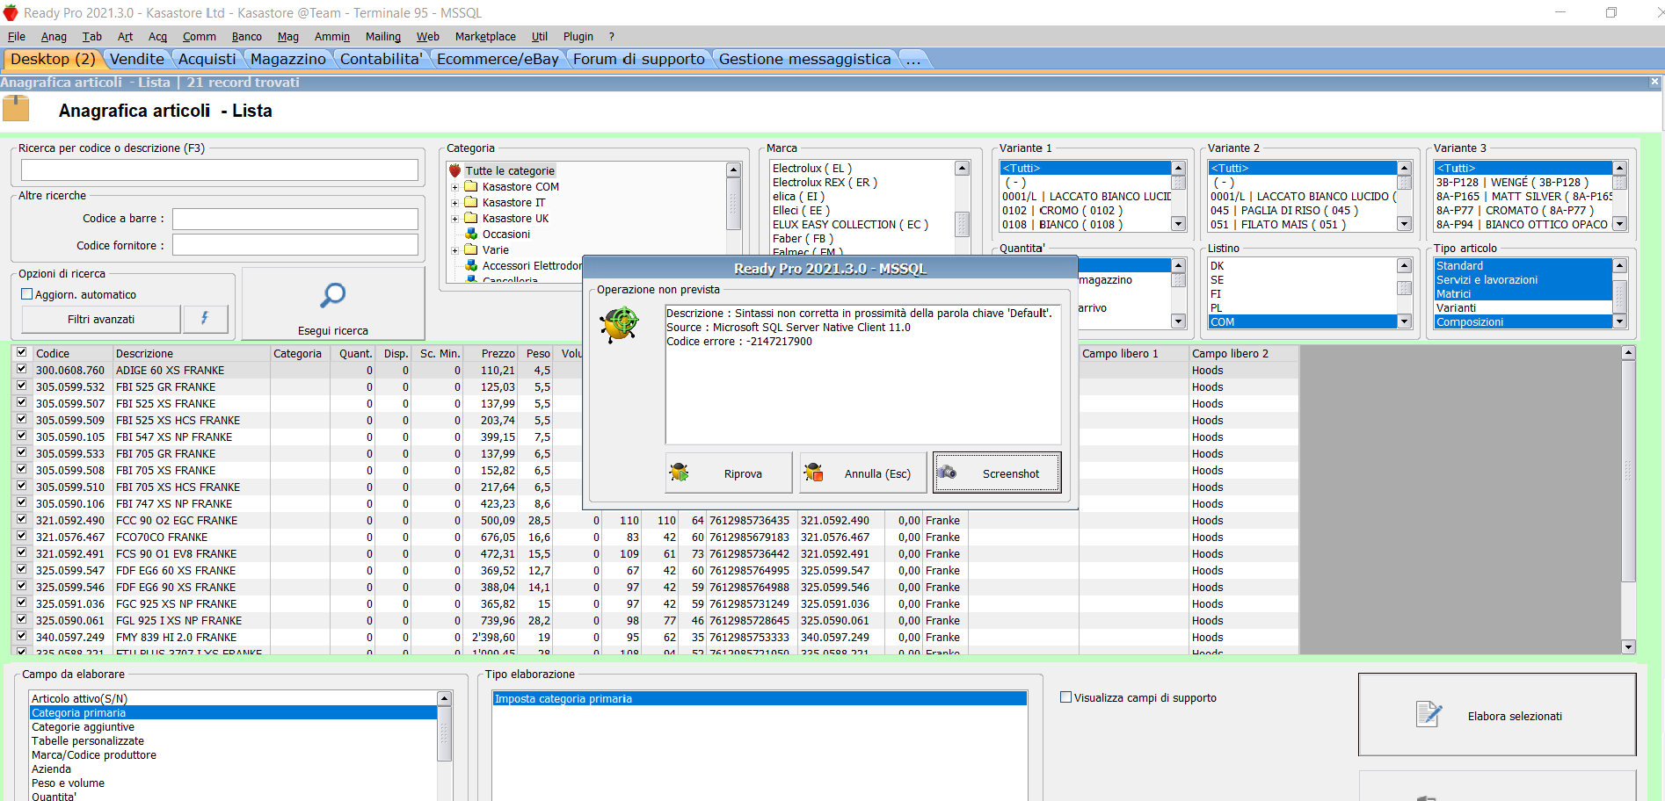Select Tutte le categorie root item
Screen dimensions: 1665x801
(x=510, y=170)
